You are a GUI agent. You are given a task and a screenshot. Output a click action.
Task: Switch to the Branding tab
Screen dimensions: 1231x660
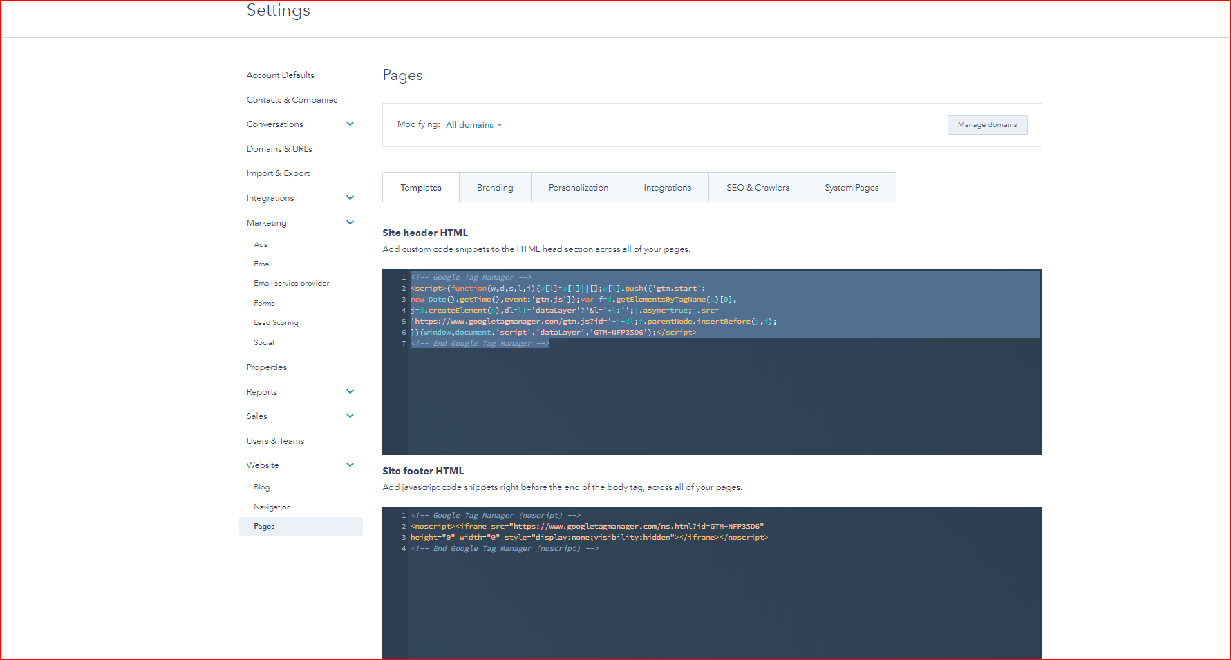click(x=494, y=187)
